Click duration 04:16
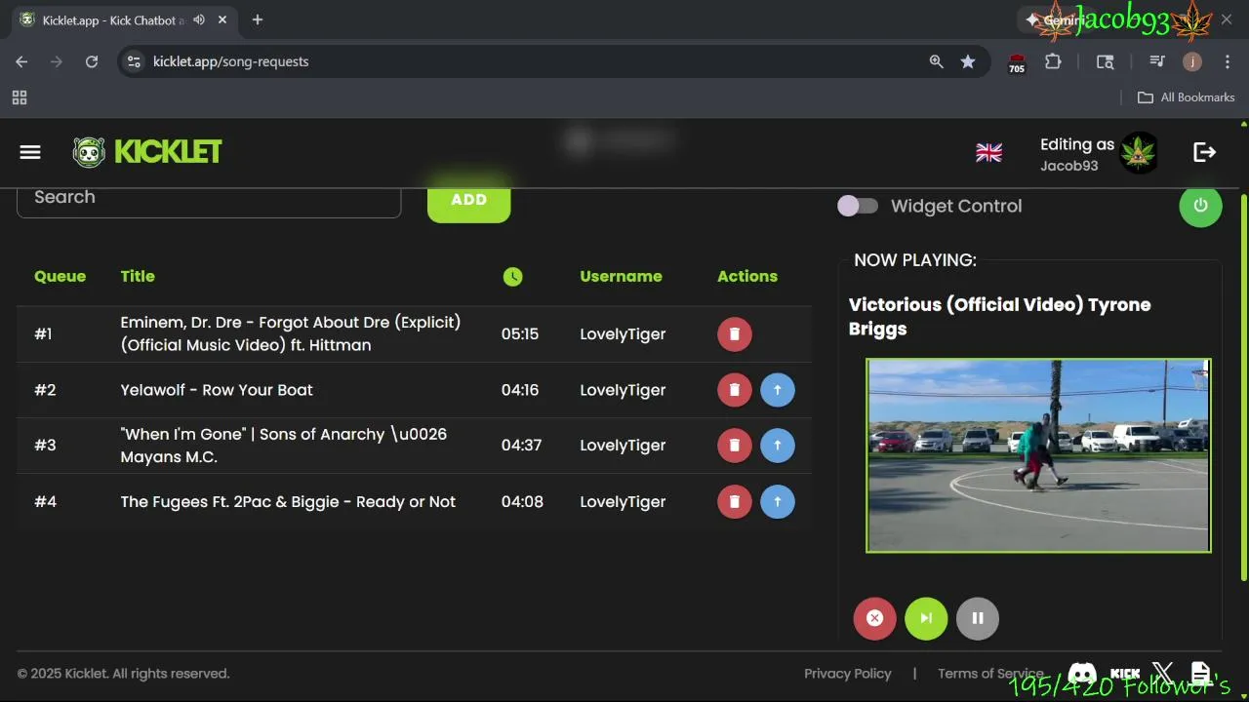This screenshot has height=702, width=1249. pyautogui.click(x=520, y=390)
